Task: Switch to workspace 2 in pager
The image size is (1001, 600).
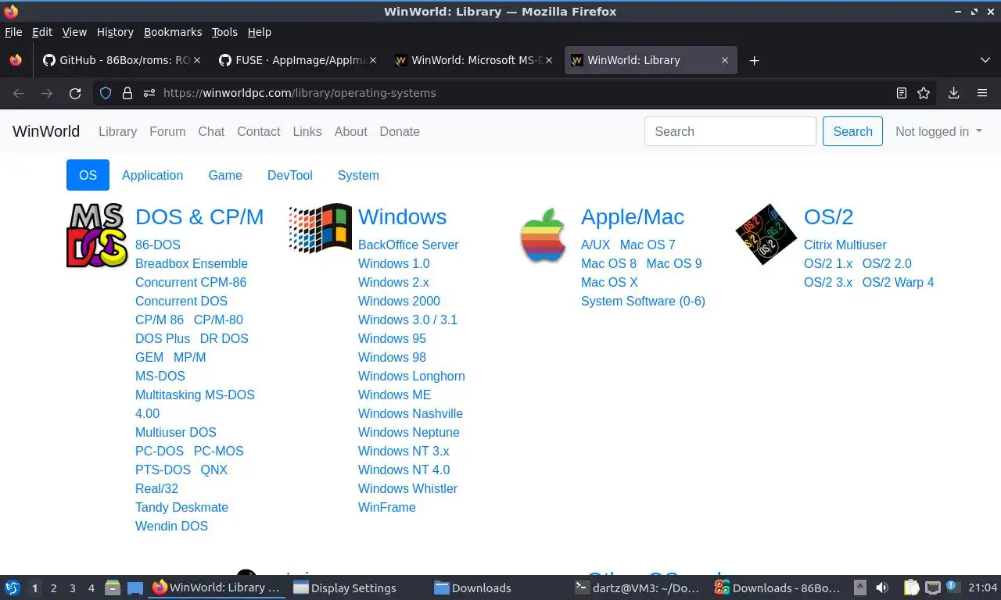Action: click(x=54, y=588)
